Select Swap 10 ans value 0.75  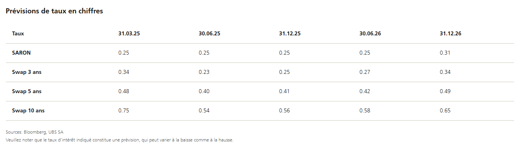tap(124, 111)
